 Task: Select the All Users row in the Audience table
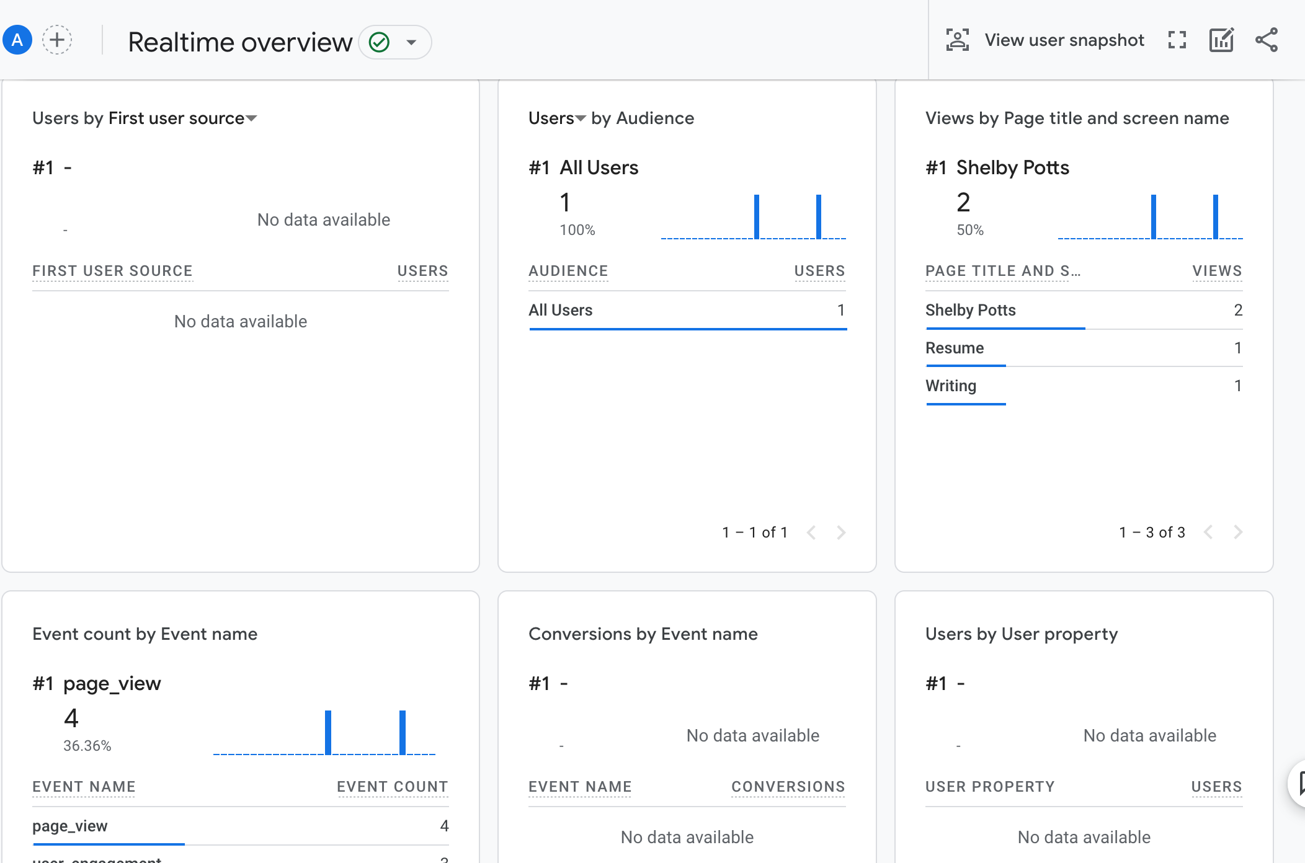point(687,311)
